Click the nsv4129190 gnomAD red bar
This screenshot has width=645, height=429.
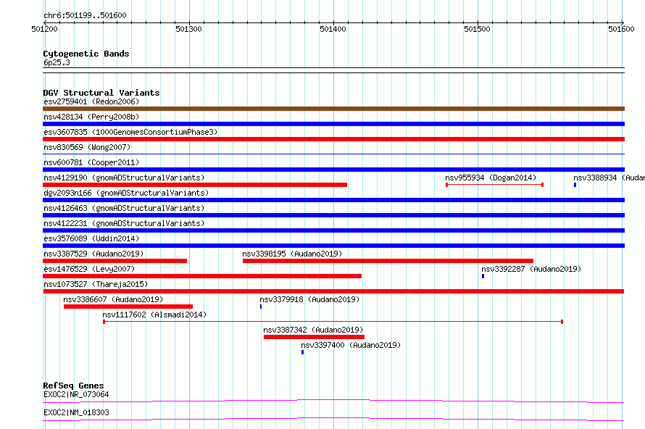pyautogui.click(x=195, y=185)
